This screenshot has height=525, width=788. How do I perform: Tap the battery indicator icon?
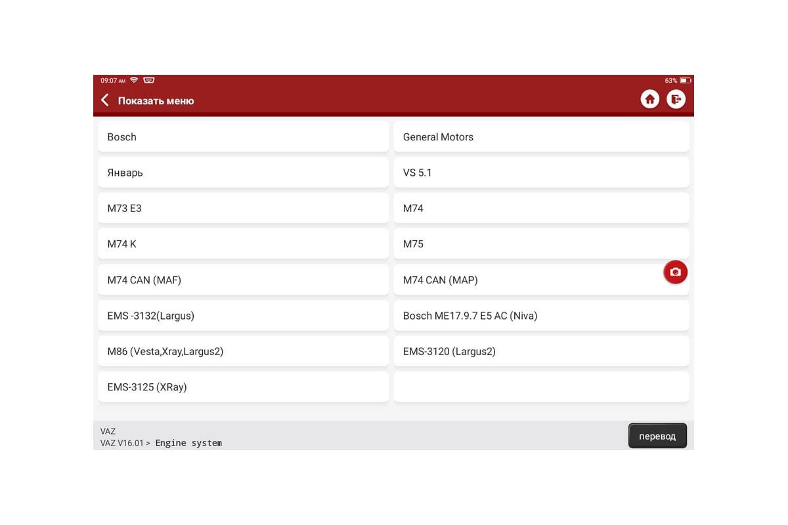point(685,81)
